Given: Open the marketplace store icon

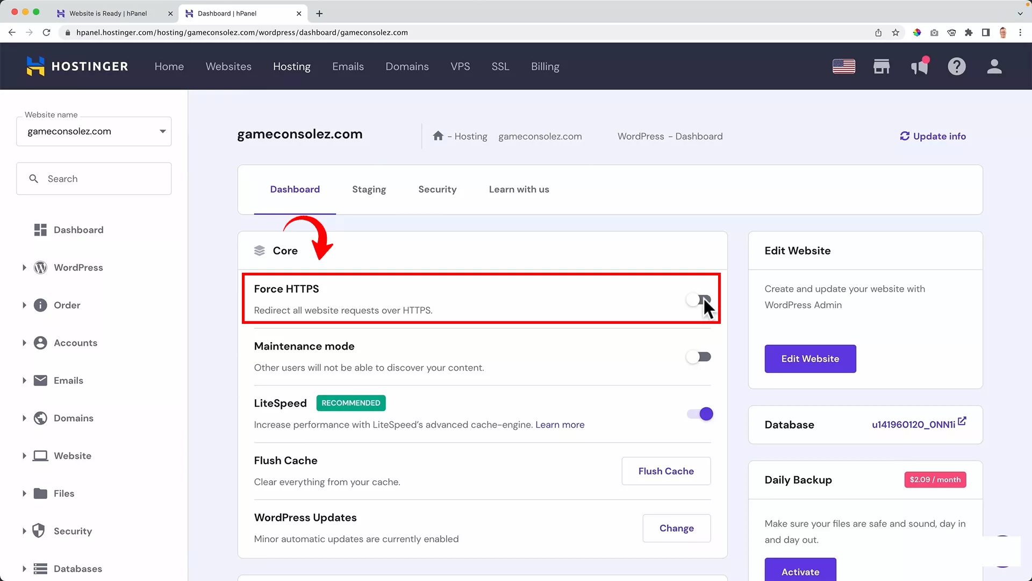Looking at the screenshot, I should tap(881, 67).
